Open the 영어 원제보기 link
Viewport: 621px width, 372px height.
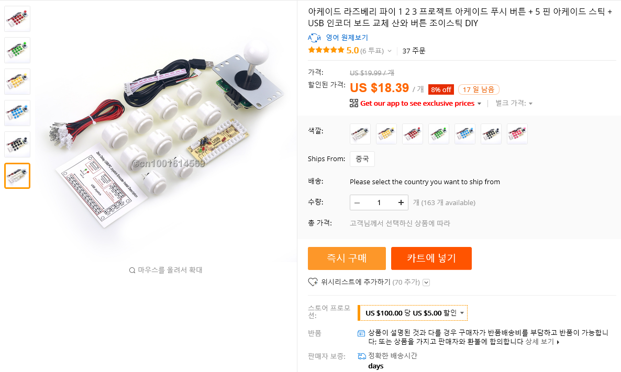click(x=347, y=38)
